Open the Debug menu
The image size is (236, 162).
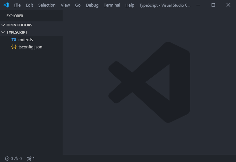point(92,5)
